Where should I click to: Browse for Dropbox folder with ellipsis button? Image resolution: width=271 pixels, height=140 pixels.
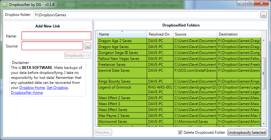(x=263, y=15)
